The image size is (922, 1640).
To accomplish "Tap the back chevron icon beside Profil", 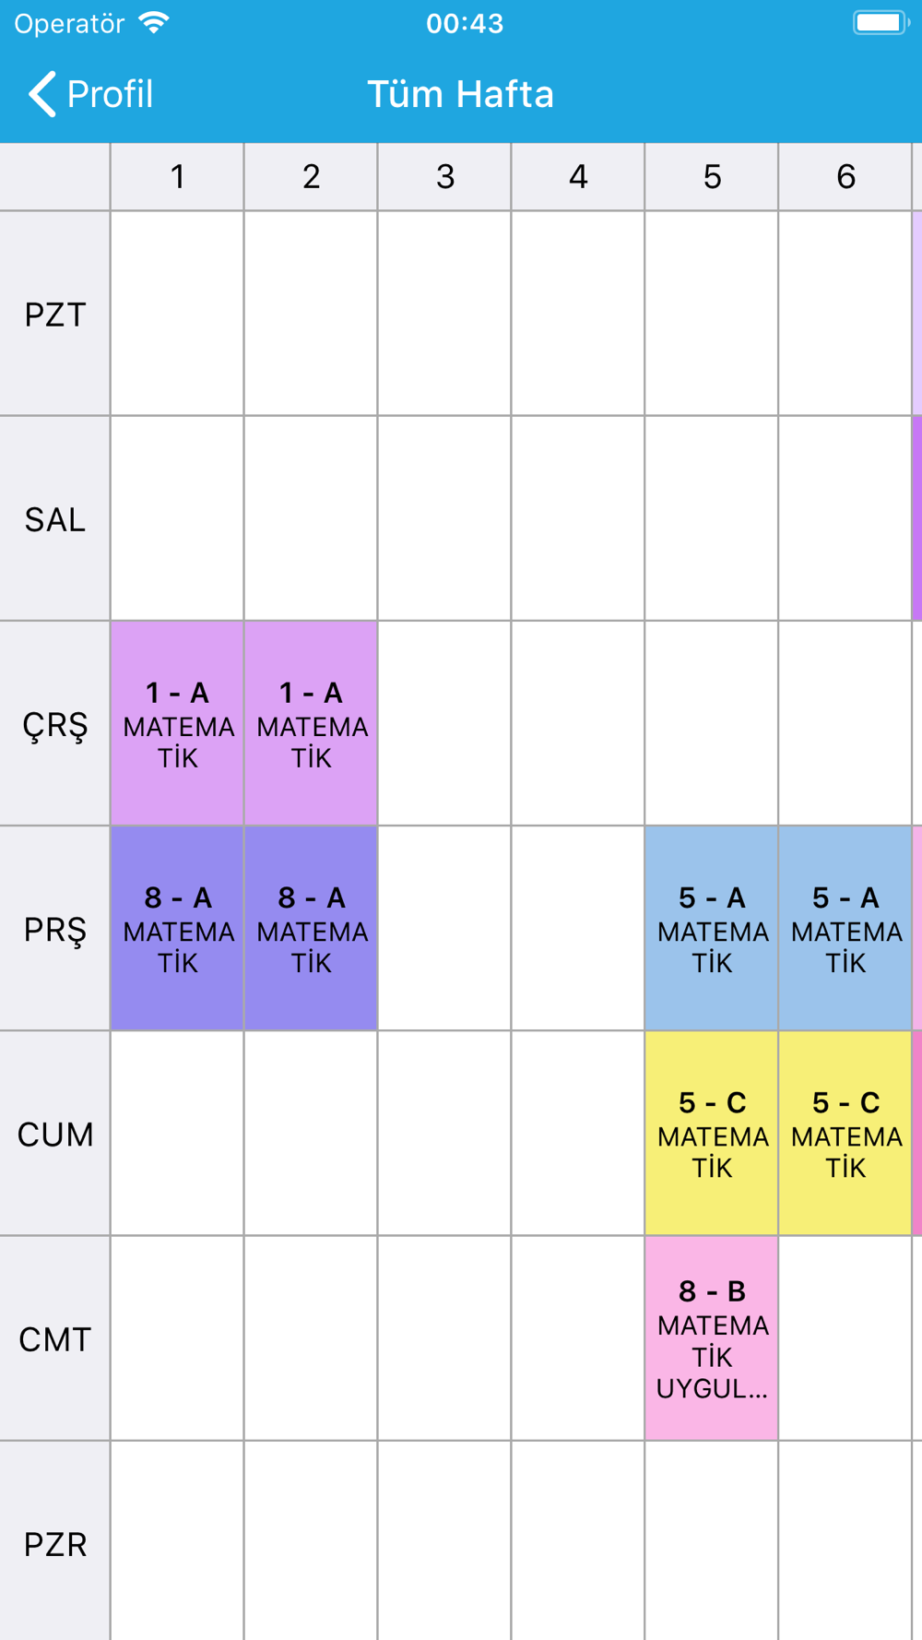I will 42,94.
